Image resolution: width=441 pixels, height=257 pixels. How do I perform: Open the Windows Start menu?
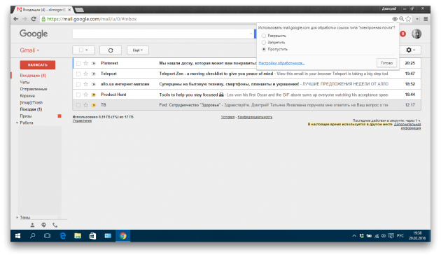(17, 236)
